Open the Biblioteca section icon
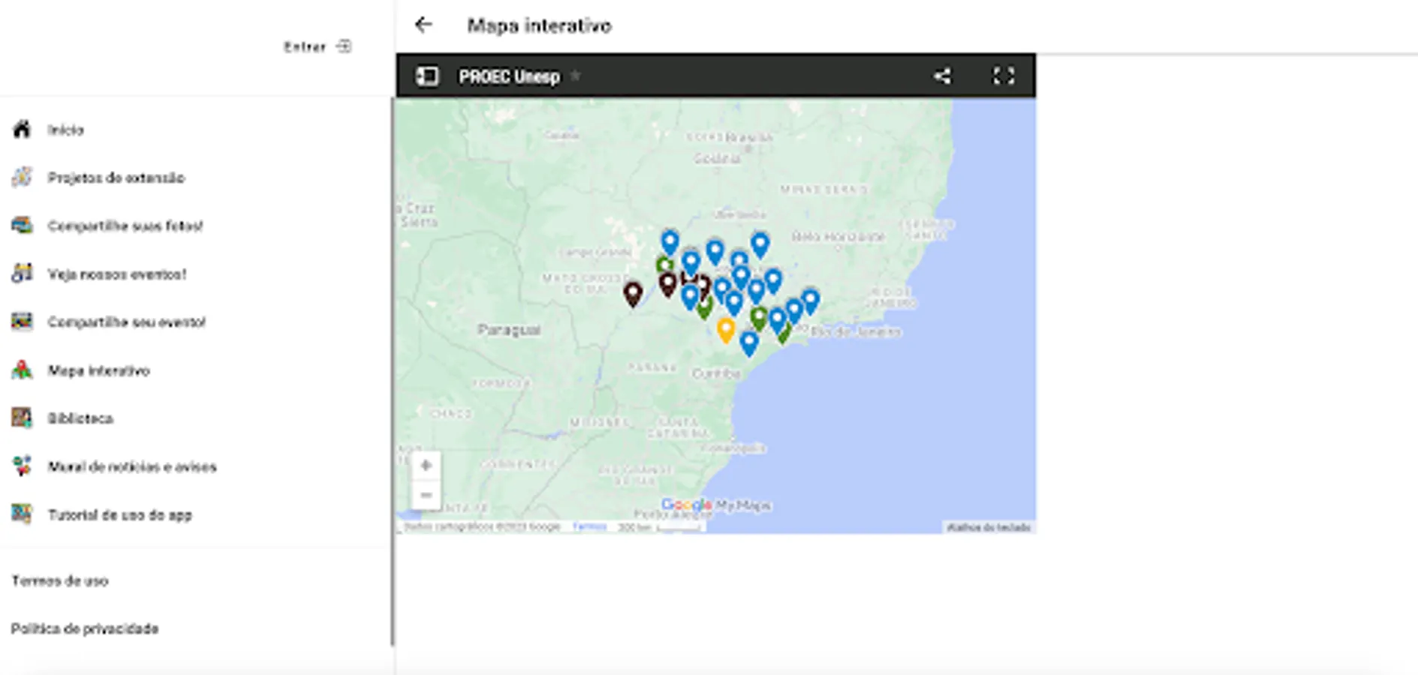 (21, 418)
